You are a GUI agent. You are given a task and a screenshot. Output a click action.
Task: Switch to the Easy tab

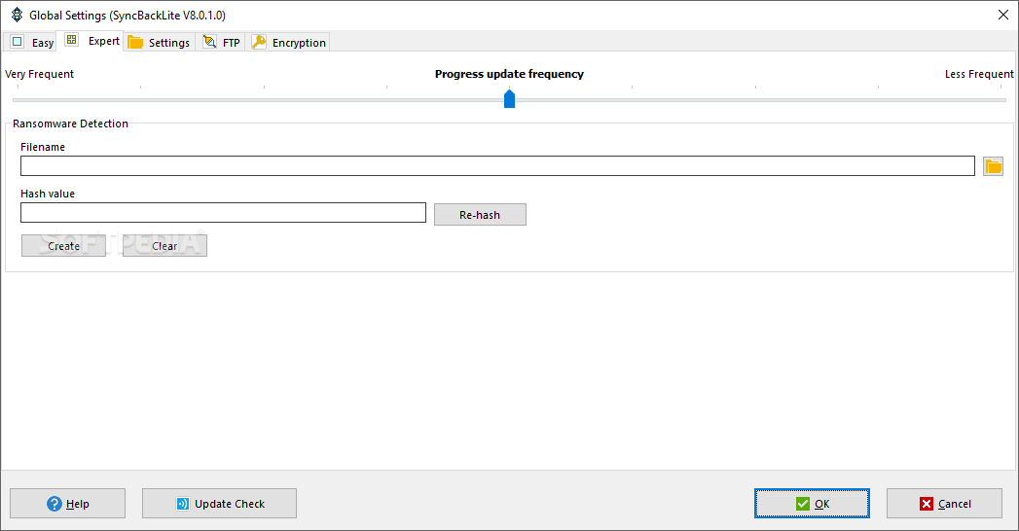pyautogui.click(x=31, y=42)
